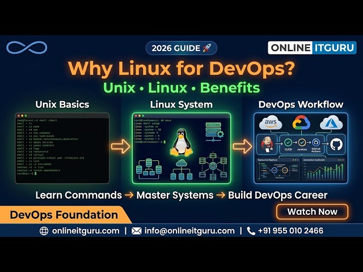363x272 pixels.
Task: Click the Deployment Pipeline mini panel
Action: 278,169
